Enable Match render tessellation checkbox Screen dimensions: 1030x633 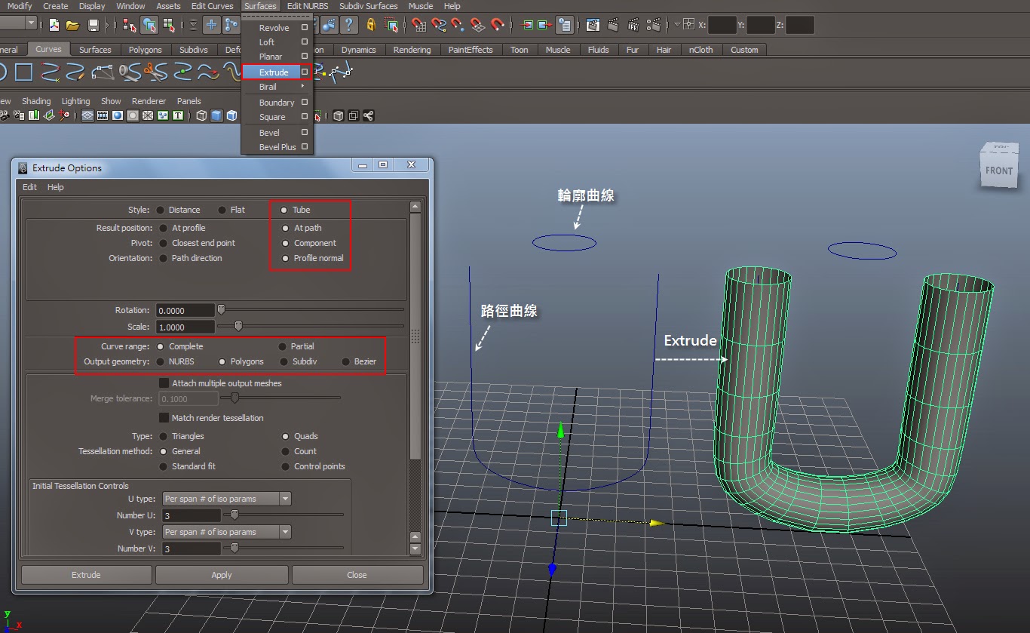pyautogui.click(x=164, y=418)
